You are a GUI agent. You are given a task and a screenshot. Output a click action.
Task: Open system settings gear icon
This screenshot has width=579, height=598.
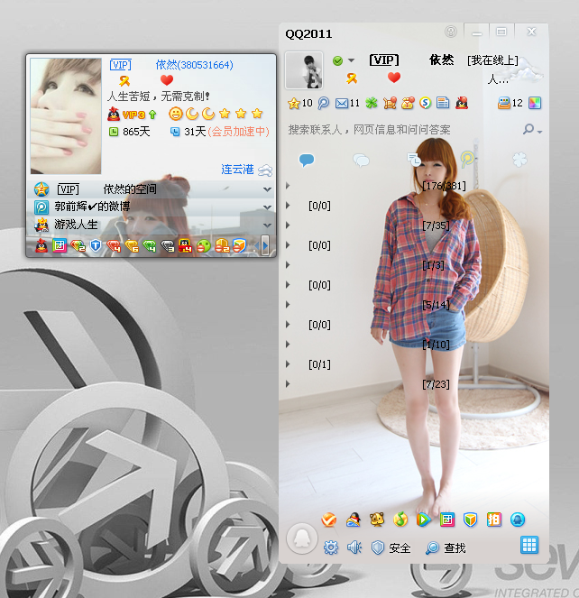(x=331, y=547)
